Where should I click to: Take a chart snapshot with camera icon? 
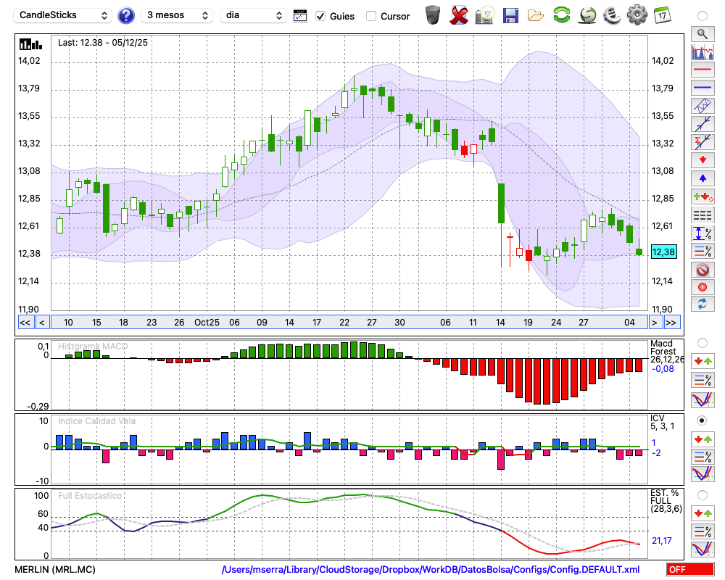[484, 15]
